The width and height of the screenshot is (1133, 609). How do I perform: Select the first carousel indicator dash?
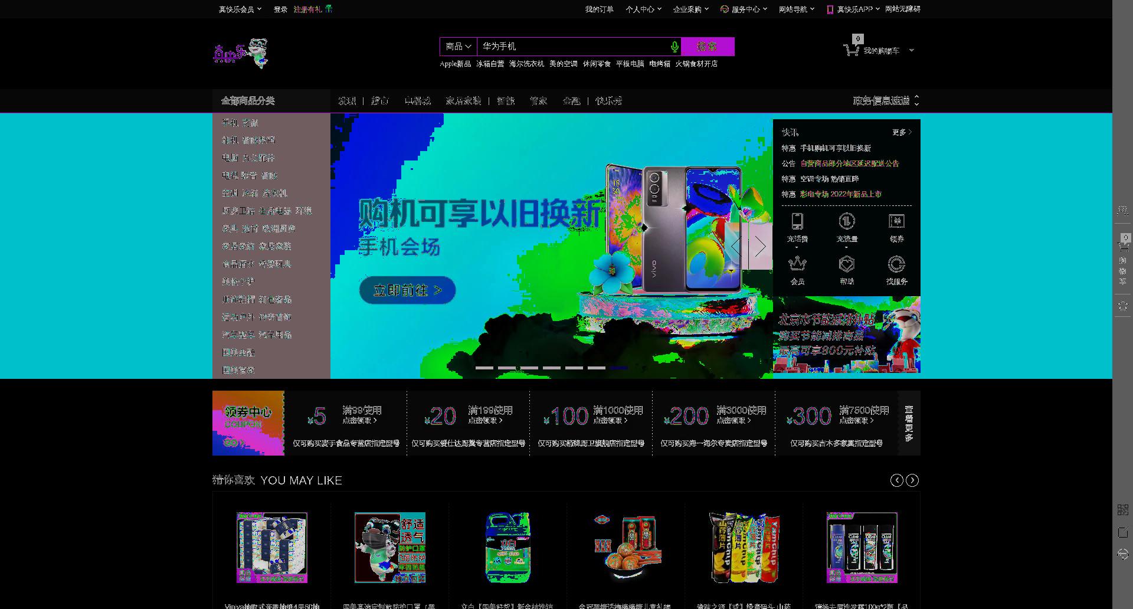[x=484, y=368]
